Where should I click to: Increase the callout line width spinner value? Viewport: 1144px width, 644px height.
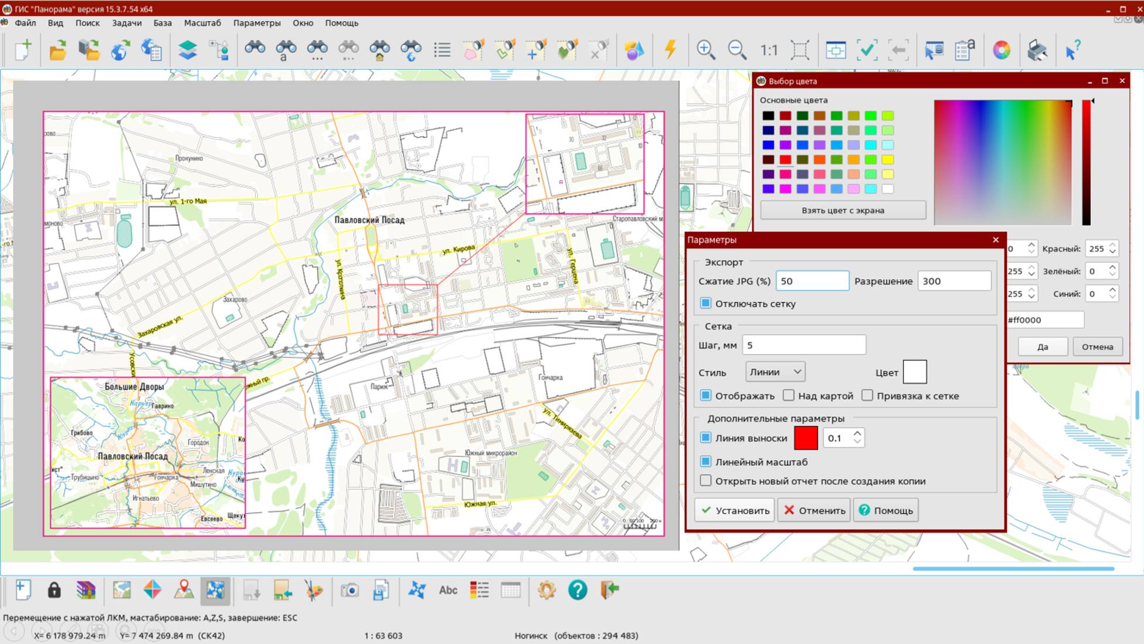point(857,433)
